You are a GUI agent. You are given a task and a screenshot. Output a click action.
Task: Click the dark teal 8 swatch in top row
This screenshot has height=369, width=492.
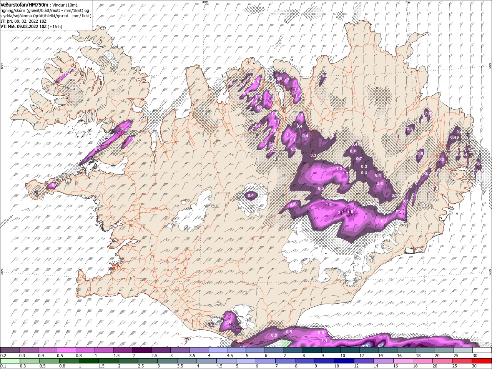click(312, 350)
